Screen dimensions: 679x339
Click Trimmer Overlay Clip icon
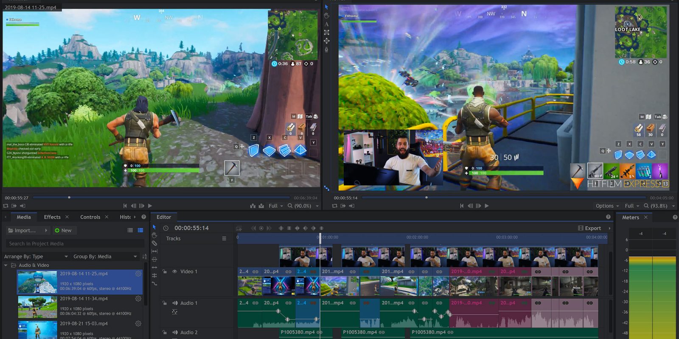coord(261,206)
